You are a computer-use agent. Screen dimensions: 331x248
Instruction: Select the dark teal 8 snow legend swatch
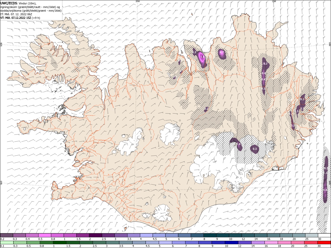coord(210,235)
